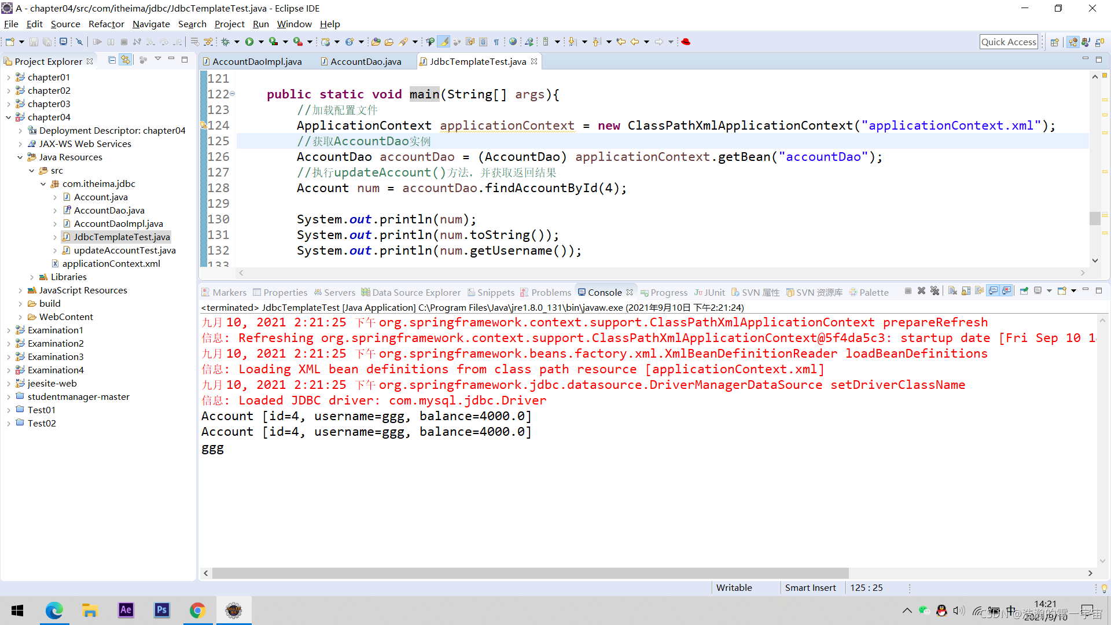
Task: Click the Skip All Breakpoints icon
Action: pyautogui.click(x=80, y=42)
